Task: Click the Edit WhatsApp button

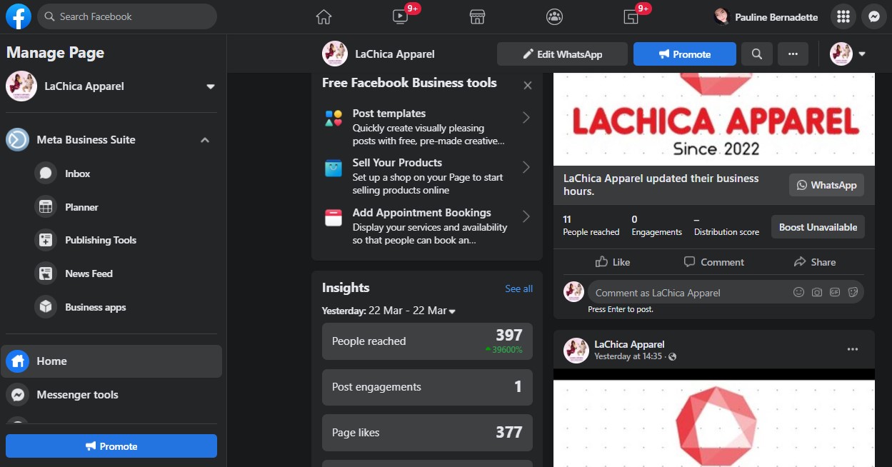Action: pos(562,54)
